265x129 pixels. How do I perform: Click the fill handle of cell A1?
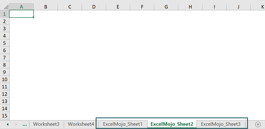[33, 18]
